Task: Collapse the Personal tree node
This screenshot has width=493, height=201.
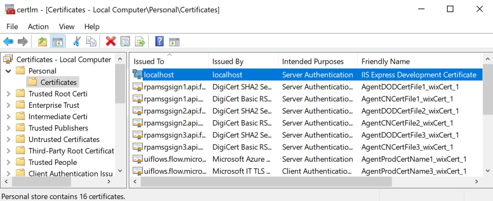Action: 8,71
